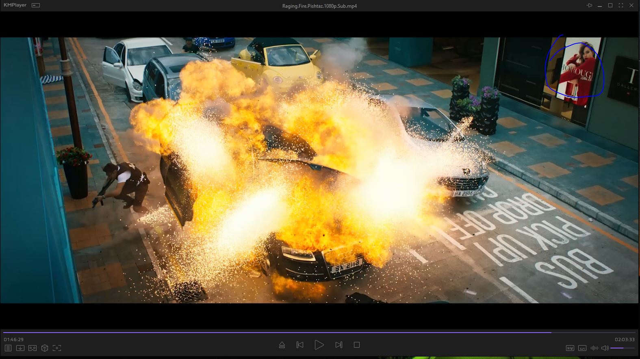Toggle subtitles display
This screenshot has height=359, width=640.
pos(582,348)
